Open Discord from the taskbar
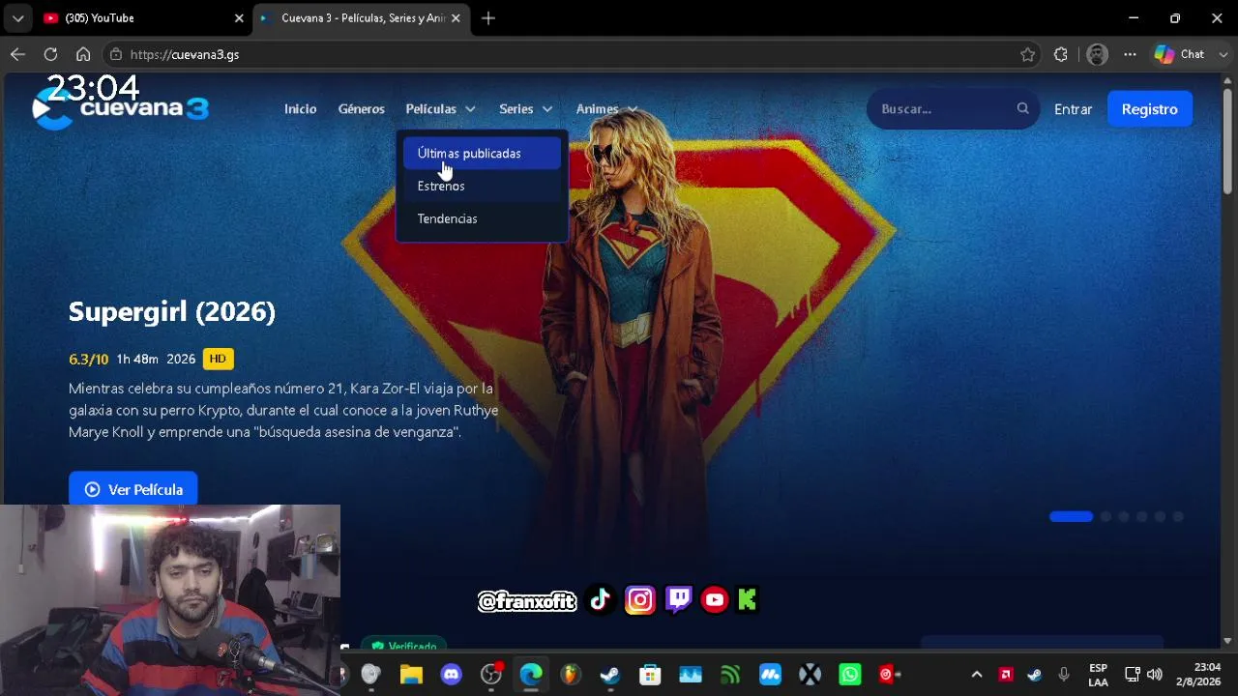 point(451,675)
